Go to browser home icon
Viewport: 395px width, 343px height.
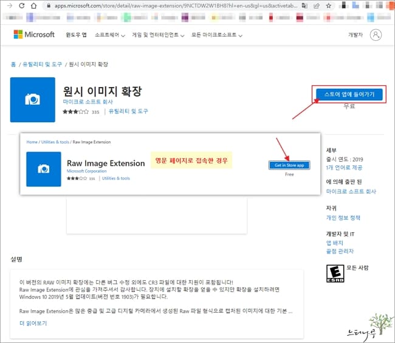coord(33,5)
